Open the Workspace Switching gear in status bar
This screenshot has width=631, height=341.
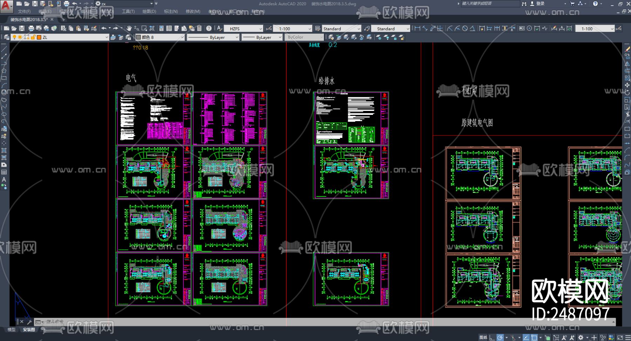tap(581, 337)
